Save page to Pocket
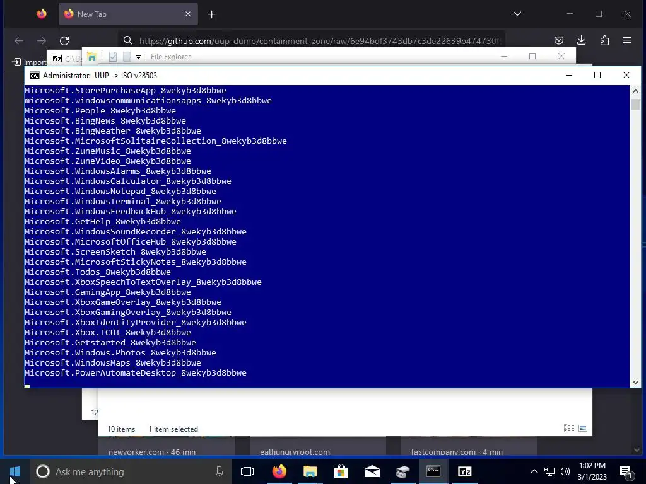 pos(559,40)
